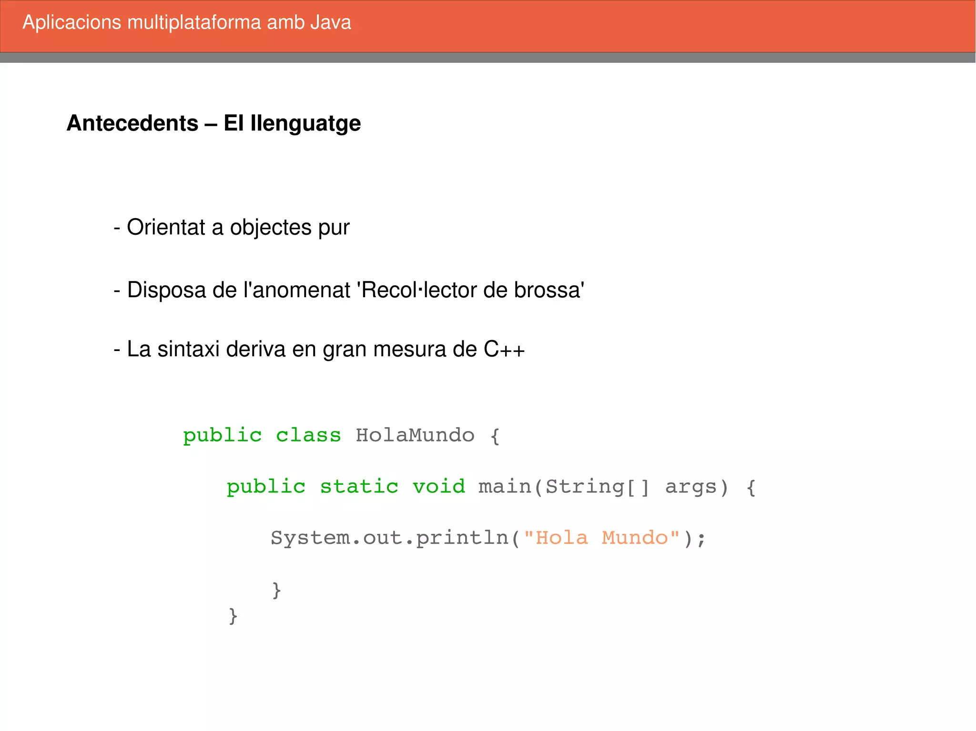
Task: Click the code line 'public class HolaMundo {'
Action: point(342,436)
